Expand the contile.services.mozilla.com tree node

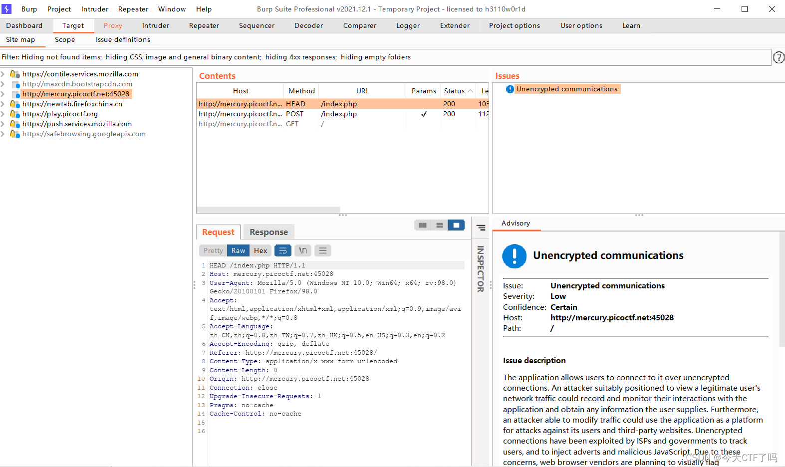point(3,74)
